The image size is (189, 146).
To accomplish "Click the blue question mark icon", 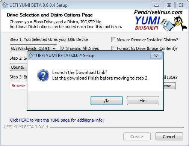I will 43,75.
